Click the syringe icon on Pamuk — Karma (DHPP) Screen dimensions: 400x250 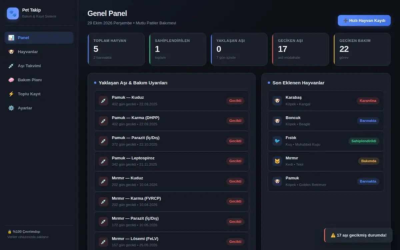point(103,121)
